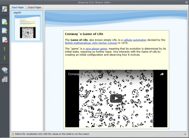Select the page00 thumbnail
Viewport: 189px width, 138px height.
coord(27,28)
